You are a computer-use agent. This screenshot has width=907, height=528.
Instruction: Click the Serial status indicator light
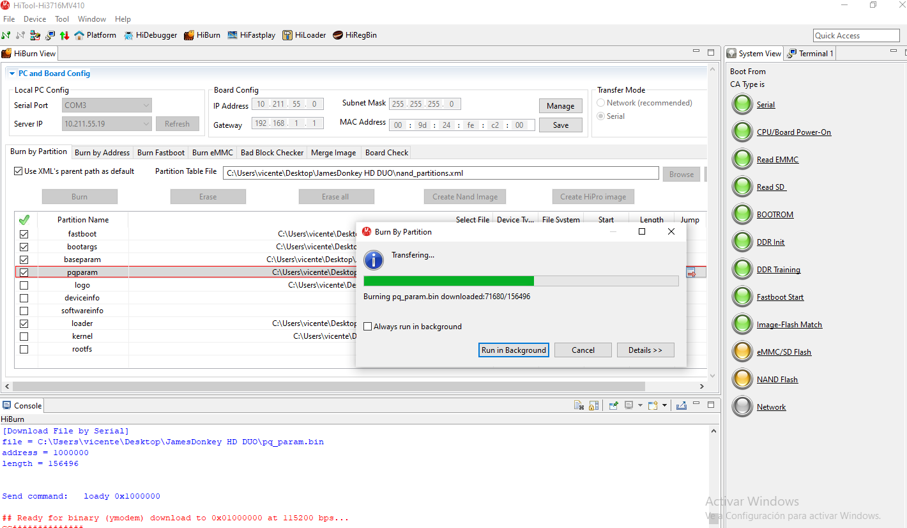(742, 105)
